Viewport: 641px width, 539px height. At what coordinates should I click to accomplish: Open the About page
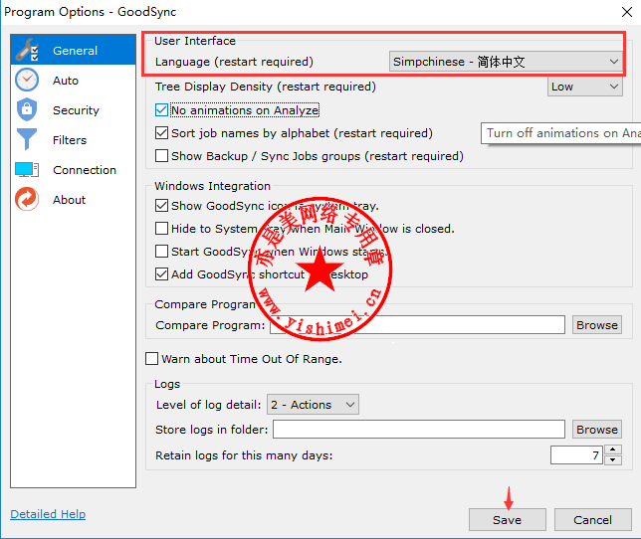(74, 199)
